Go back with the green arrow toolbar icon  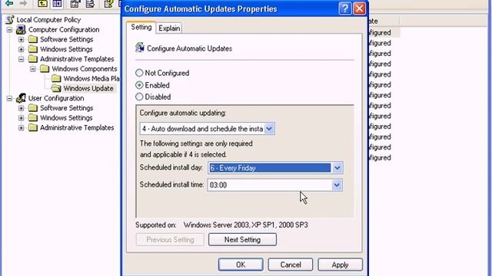point(9,3)
